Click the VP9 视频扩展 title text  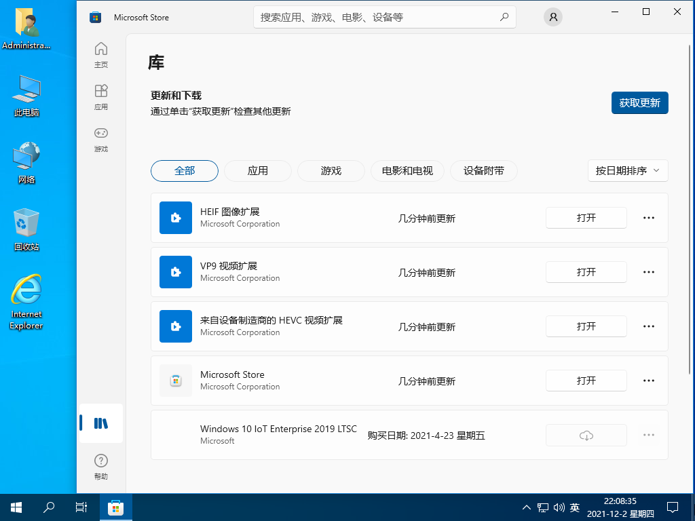[229, 266]
